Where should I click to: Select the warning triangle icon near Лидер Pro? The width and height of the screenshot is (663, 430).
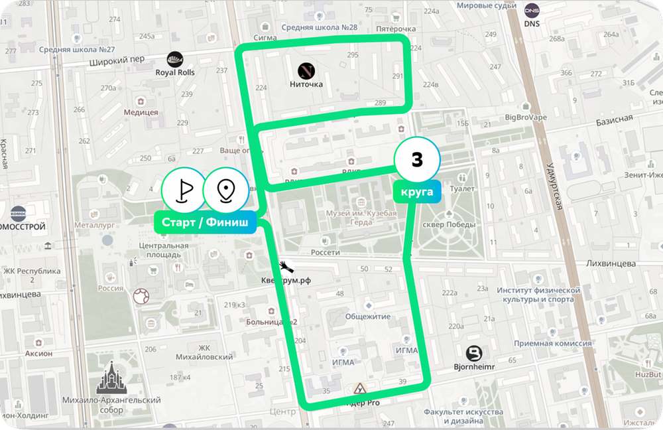click(360, 388)
